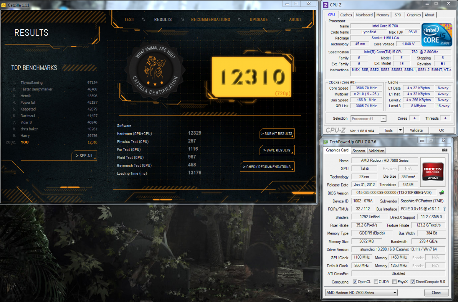Click the Driver Version field in GPU-Z
Screen dimensions: 458x302
pyautogui.click(x=398, y=249)
